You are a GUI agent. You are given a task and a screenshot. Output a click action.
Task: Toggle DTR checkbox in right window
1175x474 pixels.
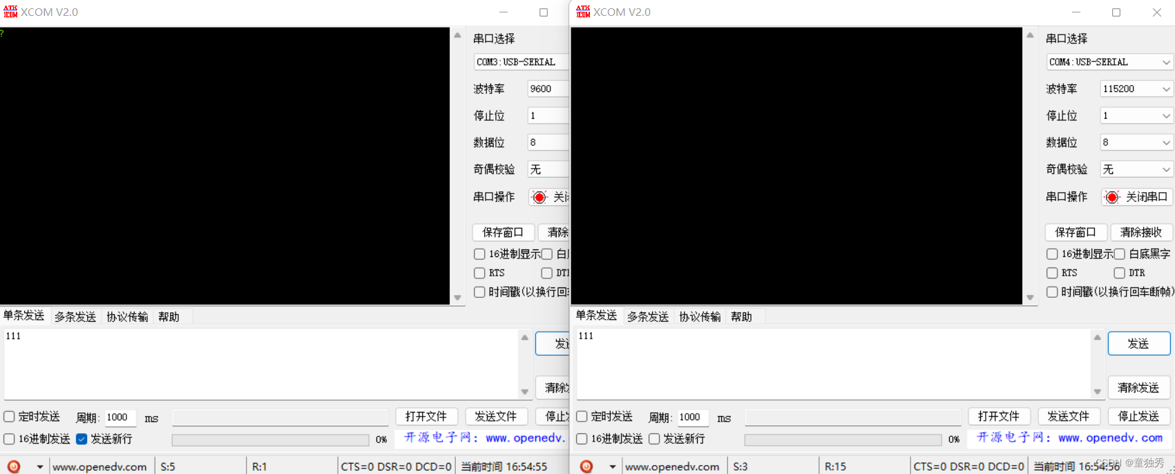point(1119,273)
